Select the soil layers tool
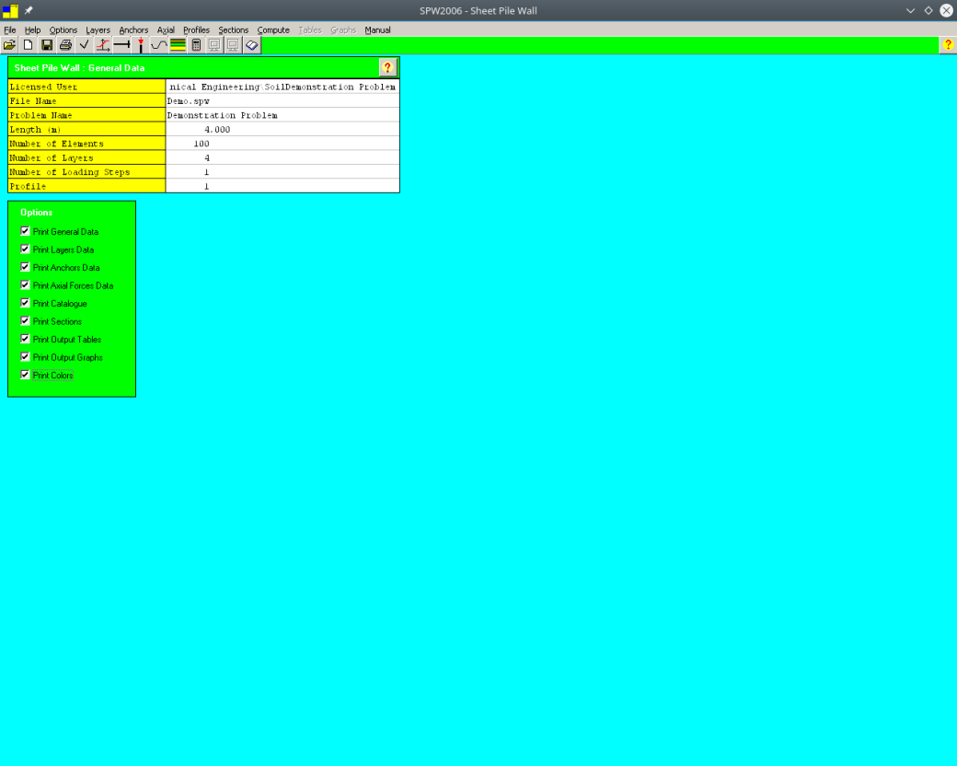The width and height of the screenshot is (957, 766). (177, 44)
